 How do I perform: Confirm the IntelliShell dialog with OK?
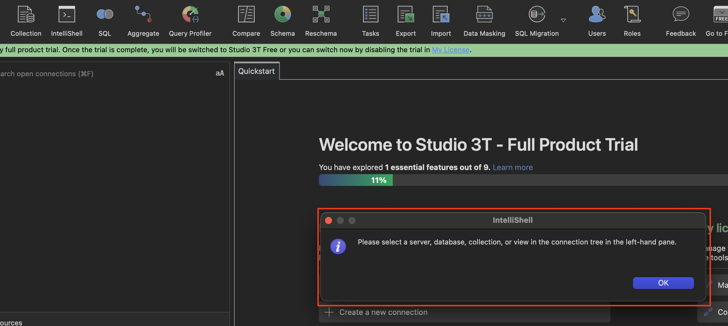coord(663,283)
